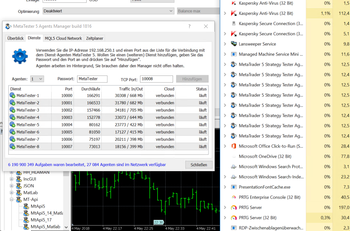The height and width of the screenshot is (231, 350).
Task: Click the MetaTester-6 agent icon
Action: (x=12, y=132)
